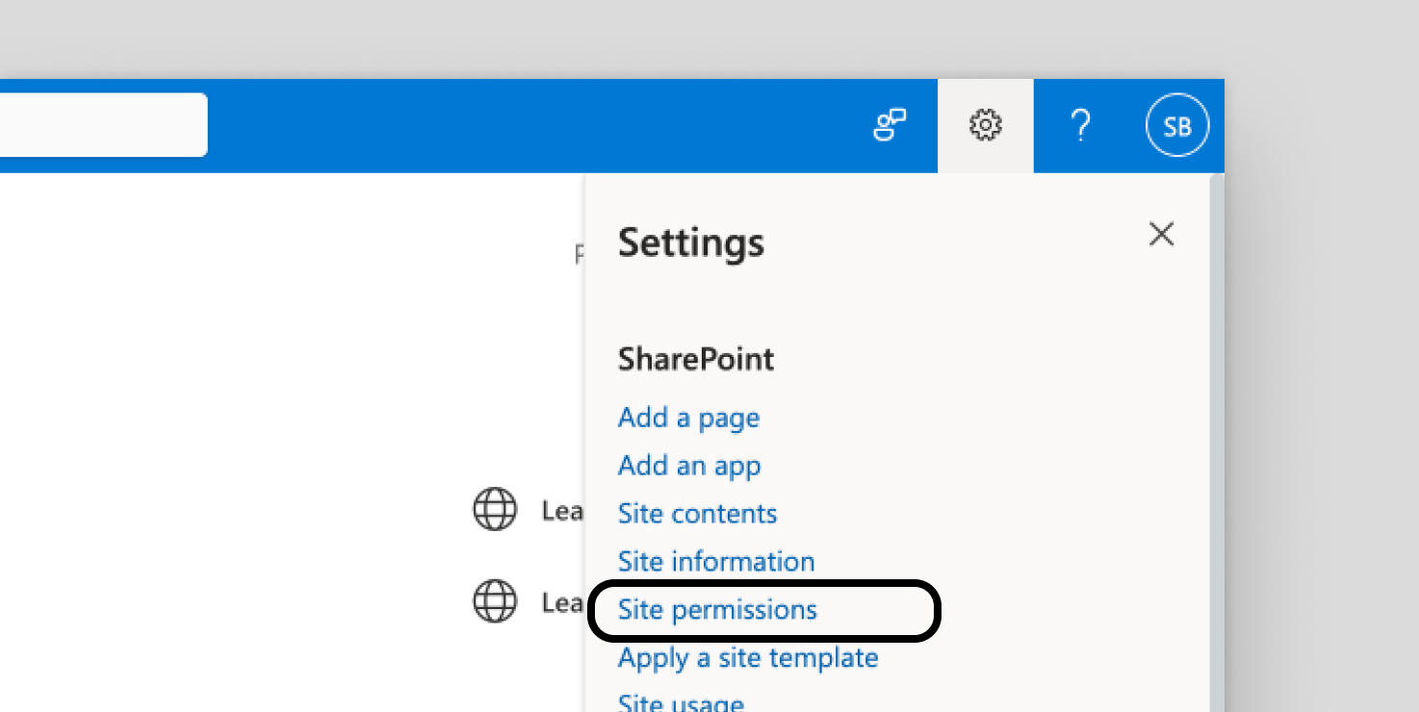
Task: Open the Help question mark icon
Action: [1081, 125]
